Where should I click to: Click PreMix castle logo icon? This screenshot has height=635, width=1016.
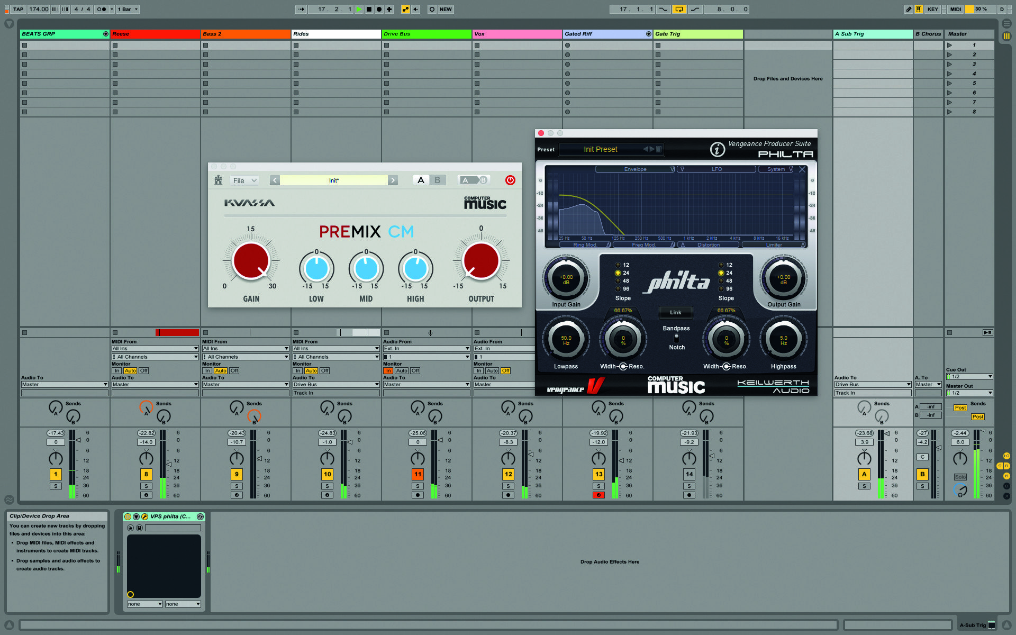(x=218, y=180)
